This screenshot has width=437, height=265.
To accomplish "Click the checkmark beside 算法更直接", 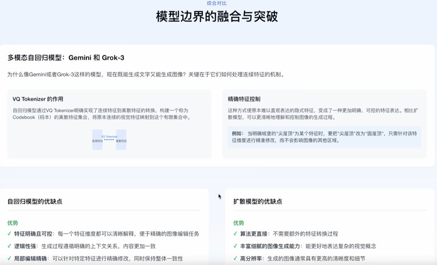I will (235, 234).
